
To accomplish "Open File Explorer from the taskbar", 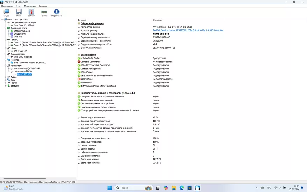I will pos(174,188).
